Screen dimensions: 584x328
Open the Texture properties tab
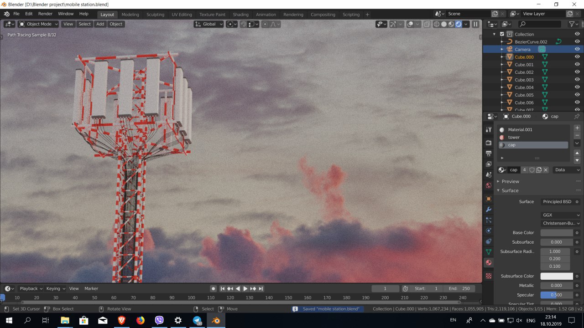489,276
